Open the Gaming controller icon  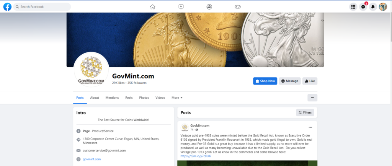point(237,7)
